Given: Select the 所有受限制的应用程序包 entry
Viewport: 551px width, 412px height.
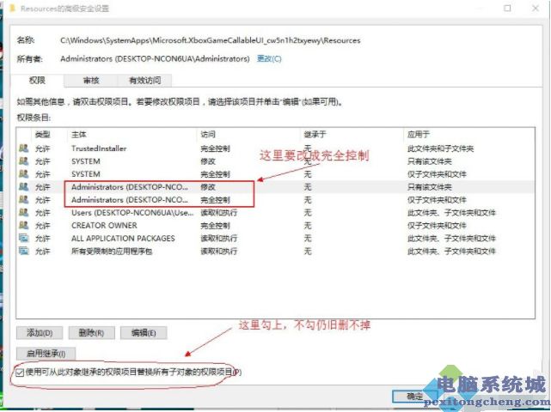Looking at the screenshot, I should 275,251.
